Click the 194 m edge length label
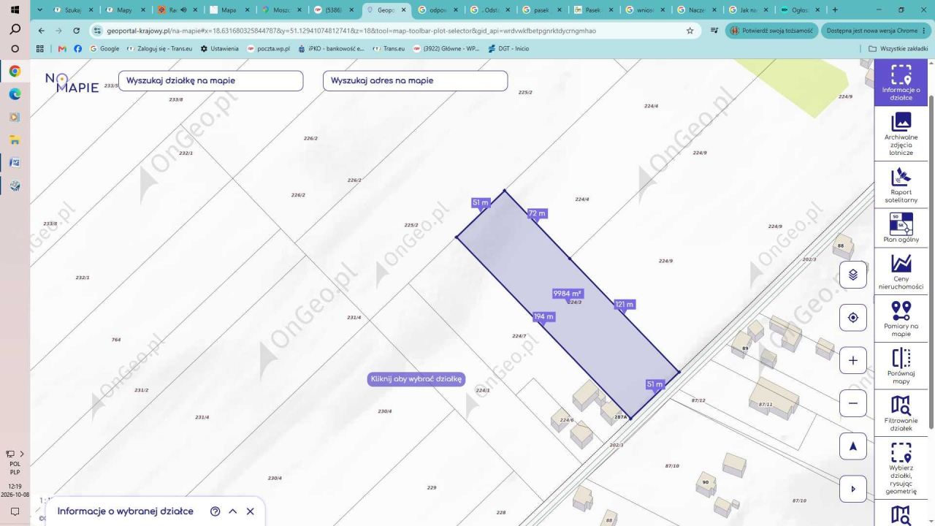The height and width of the screenshot is (526, 935). (543, 317)
